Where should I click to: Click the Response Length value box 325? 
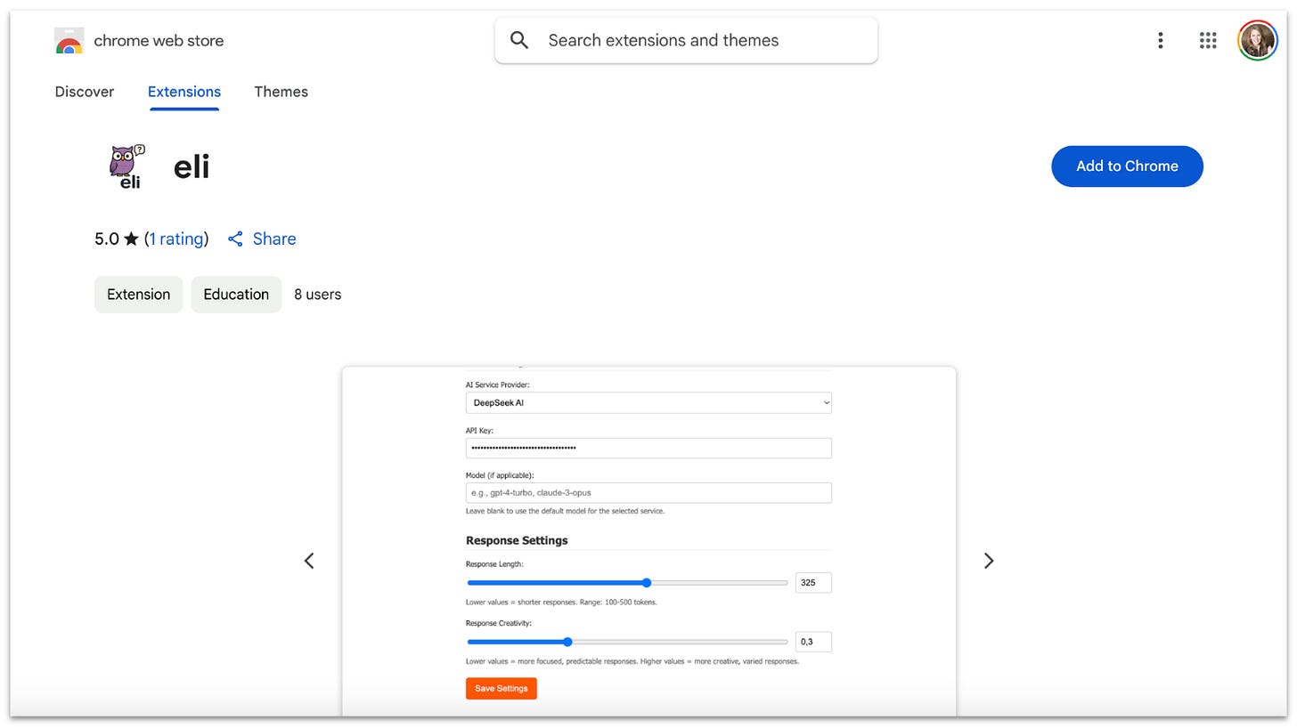tap(813, 583)
